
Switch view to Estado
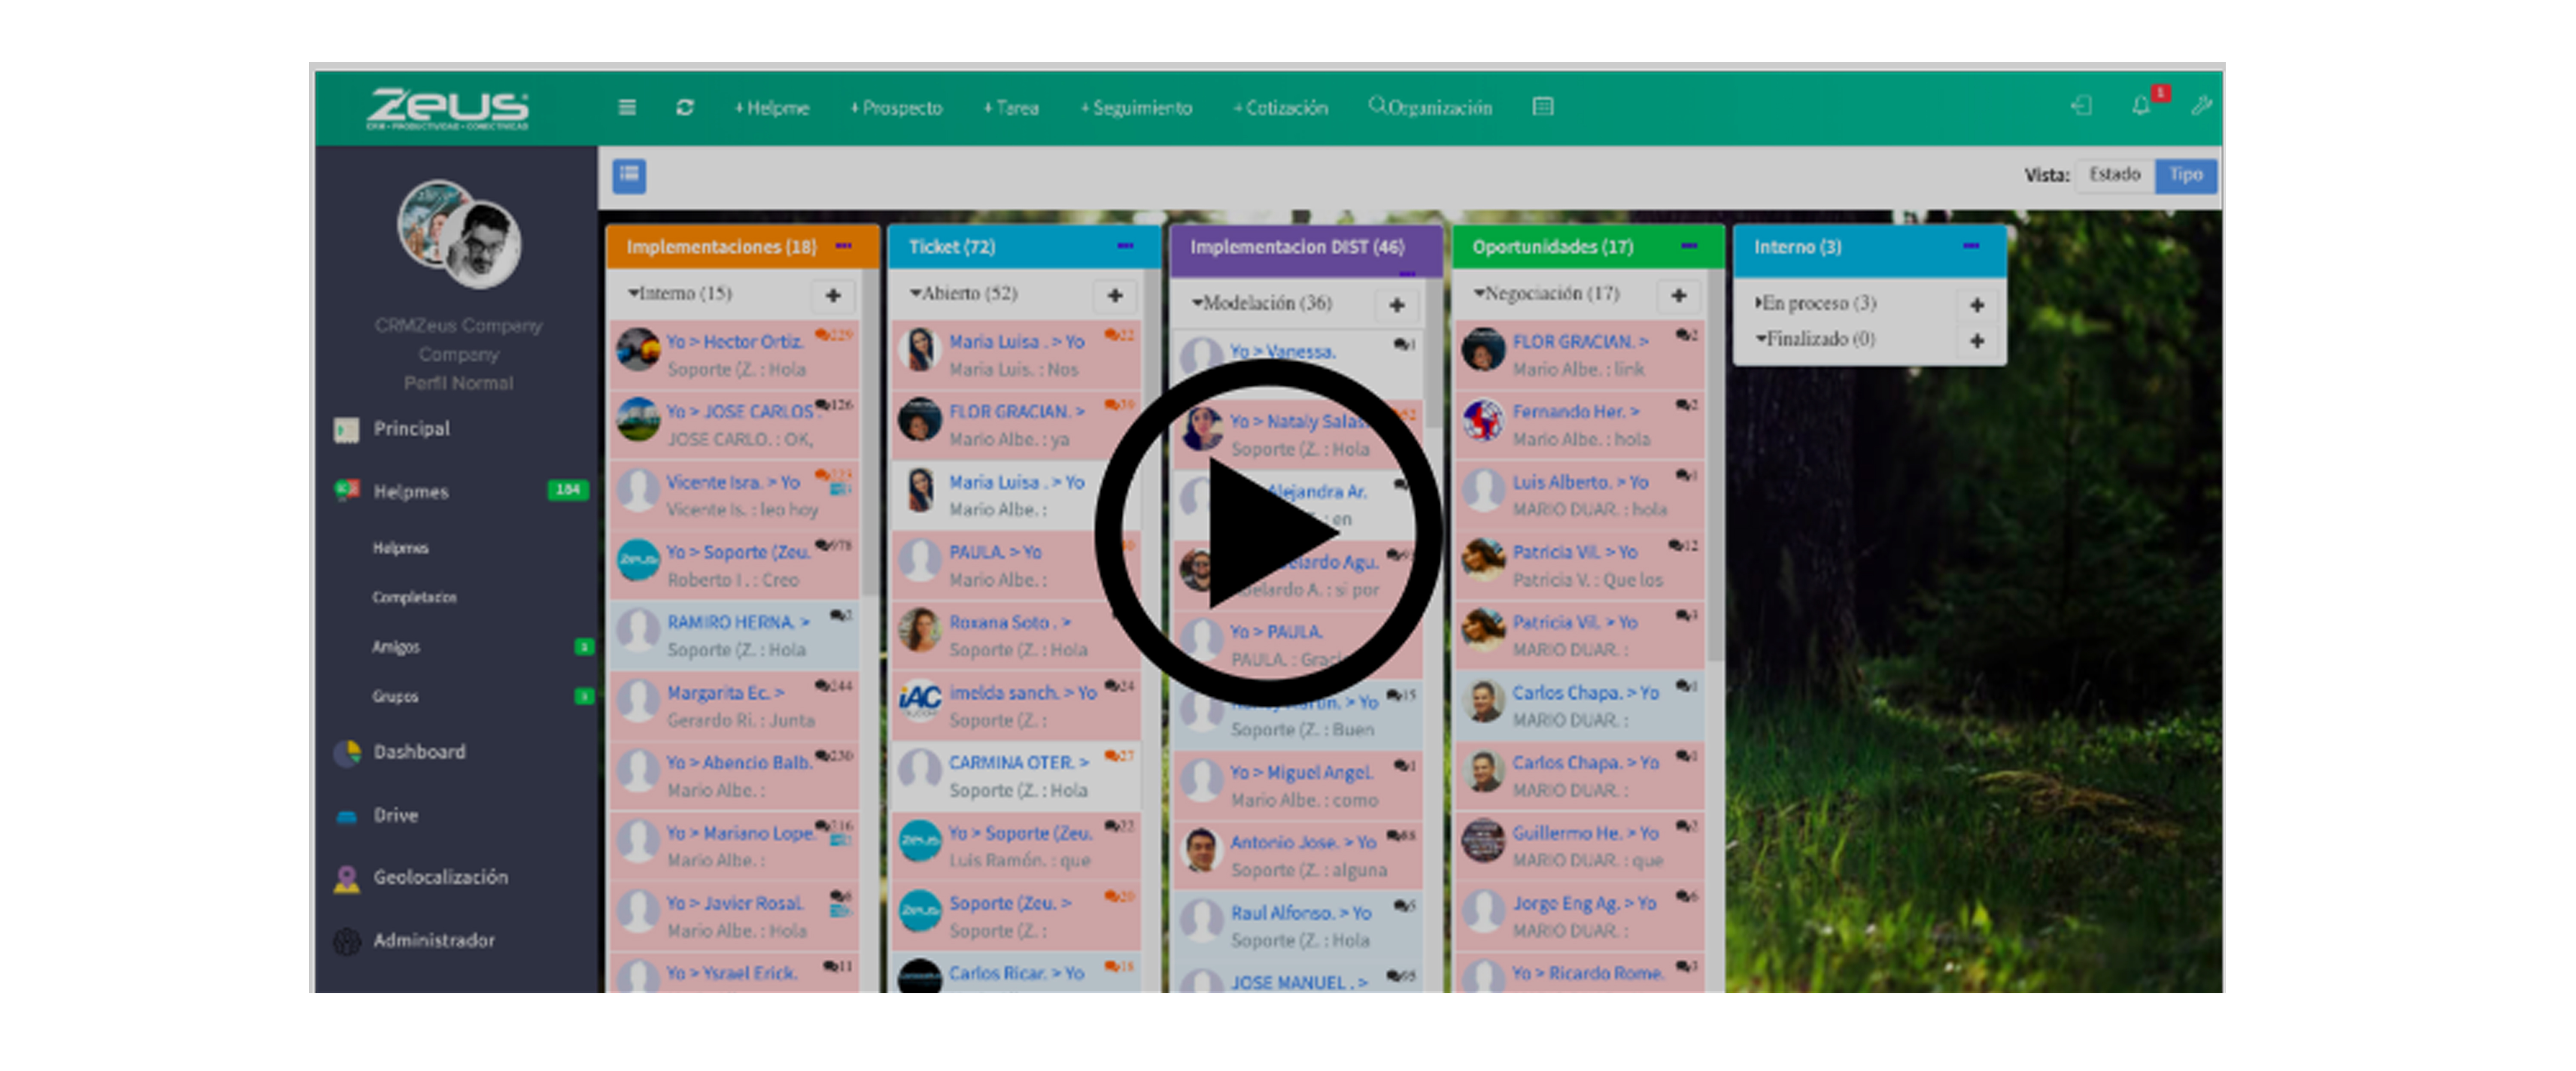click(2115, 175)
